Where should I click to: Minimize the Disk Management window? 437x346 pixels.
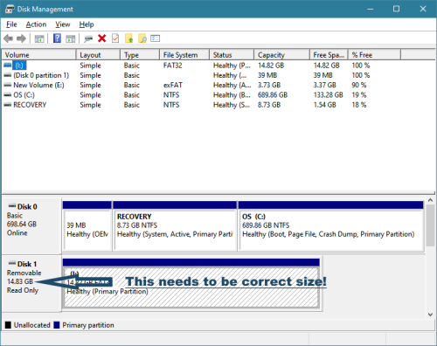[x=371, y=9]
